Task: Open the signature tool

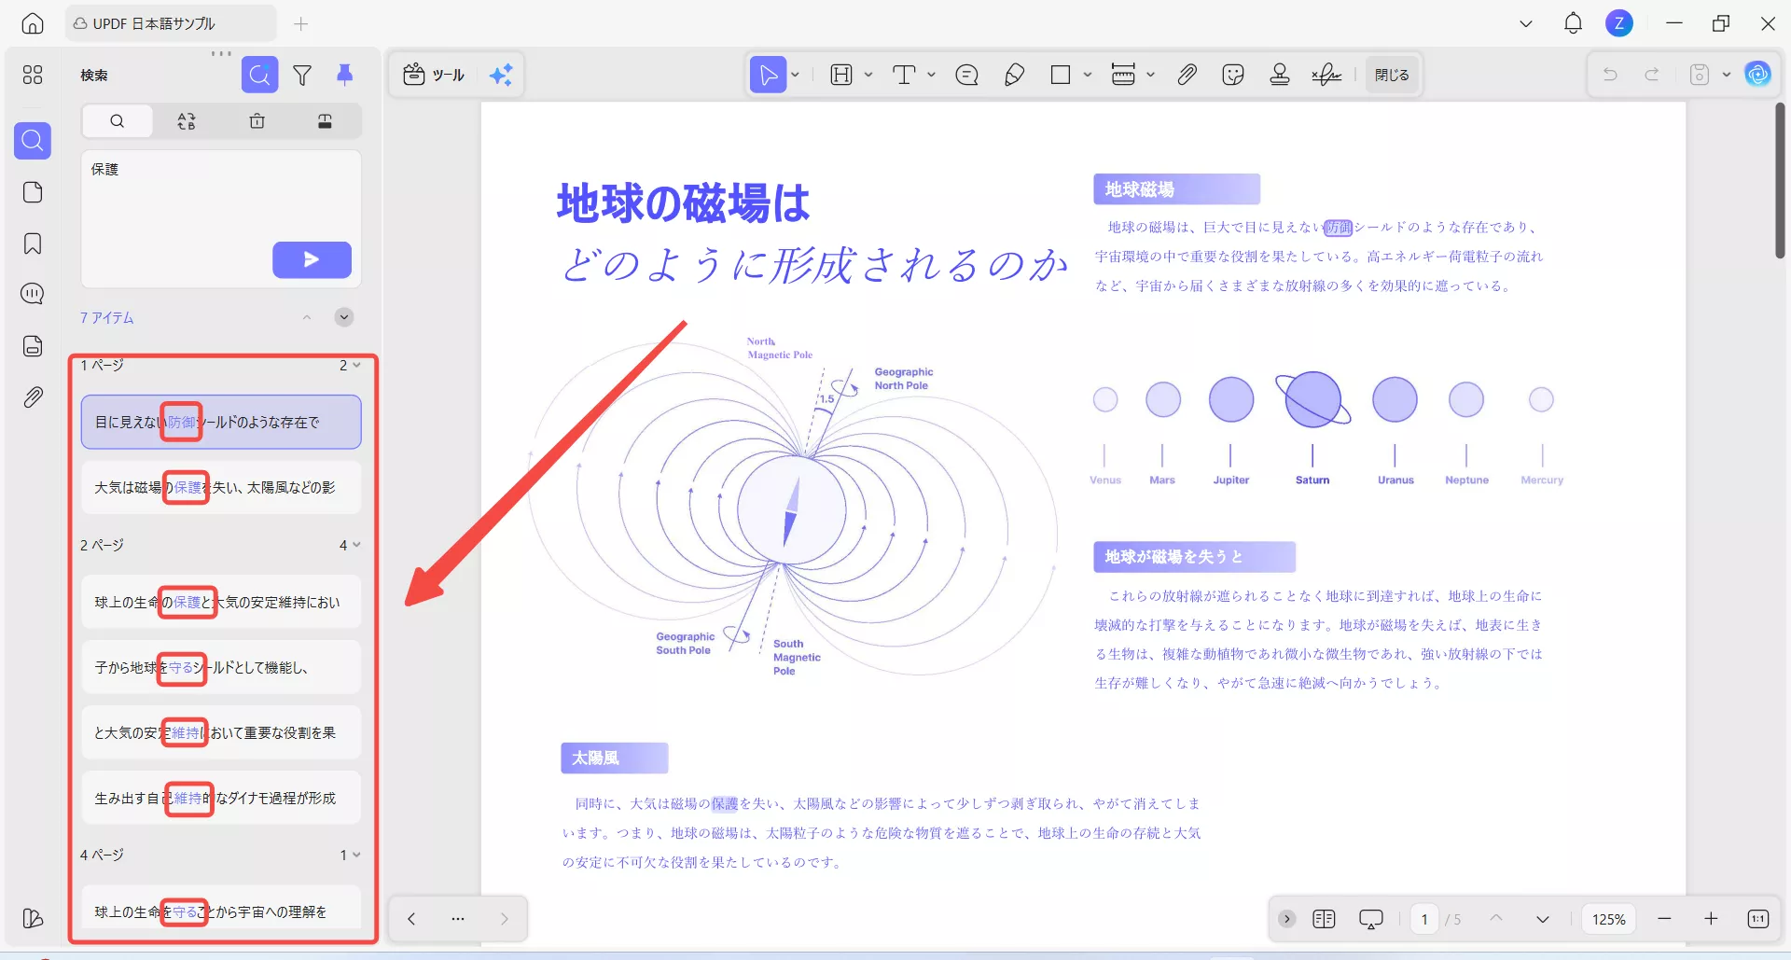Action: 1326,75
